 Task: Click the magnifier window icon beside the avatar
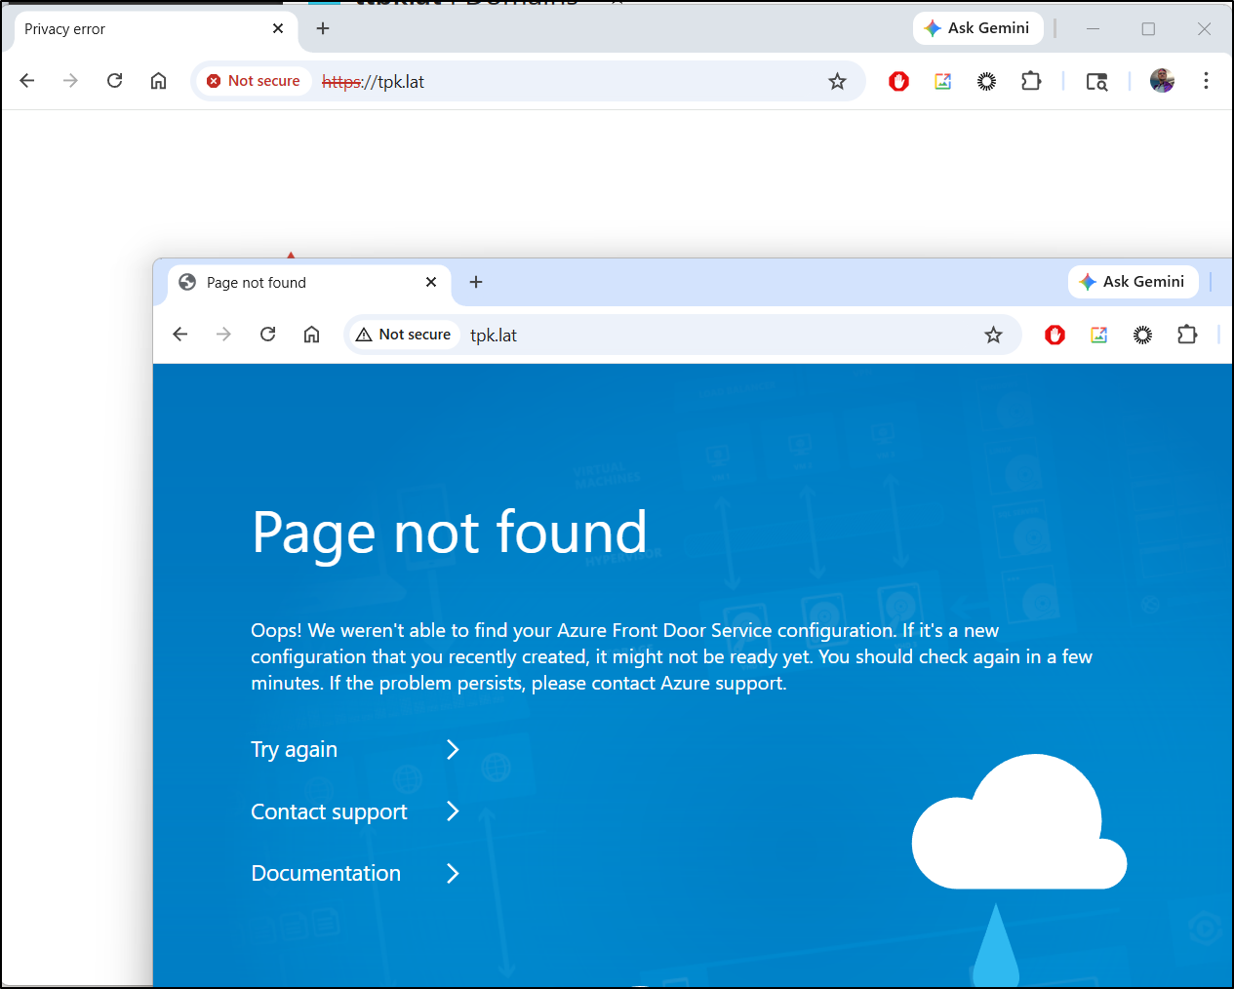point(1096,82)
